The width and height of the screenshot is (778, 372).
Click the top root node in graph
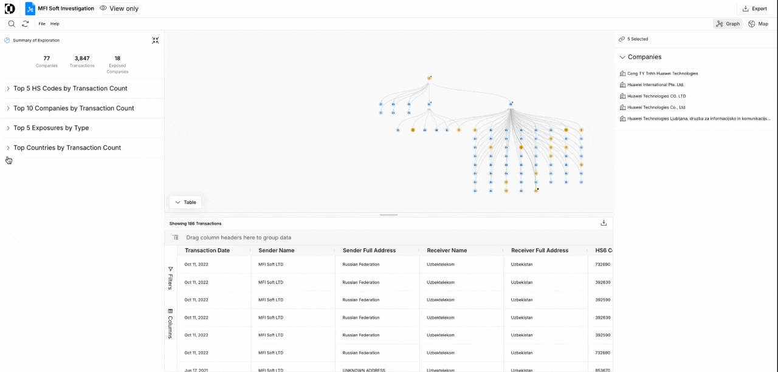(x=429, y=78)
